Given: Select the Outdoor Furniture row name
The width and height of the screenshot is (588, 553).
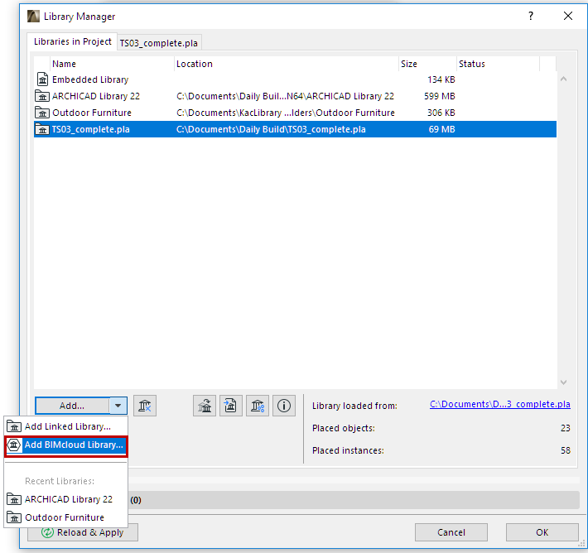Looking at the screenshot, I should pyautogui.click(x=91, y=113).
